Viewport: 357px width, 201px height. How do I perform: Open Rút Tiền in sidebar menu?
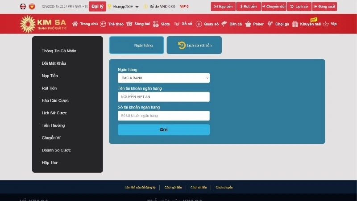pyautogui.click(x=49, y=88)
